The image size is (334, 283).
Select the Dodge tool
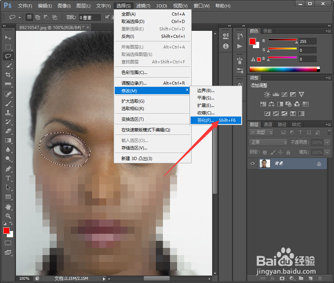point(8,159)
